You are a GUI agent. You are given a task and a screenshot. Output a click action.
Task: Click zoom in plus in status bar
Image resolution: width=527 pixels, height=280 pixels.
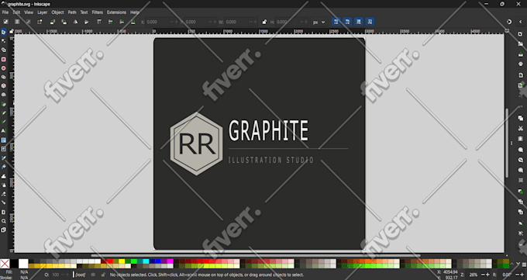coord(488,275)
